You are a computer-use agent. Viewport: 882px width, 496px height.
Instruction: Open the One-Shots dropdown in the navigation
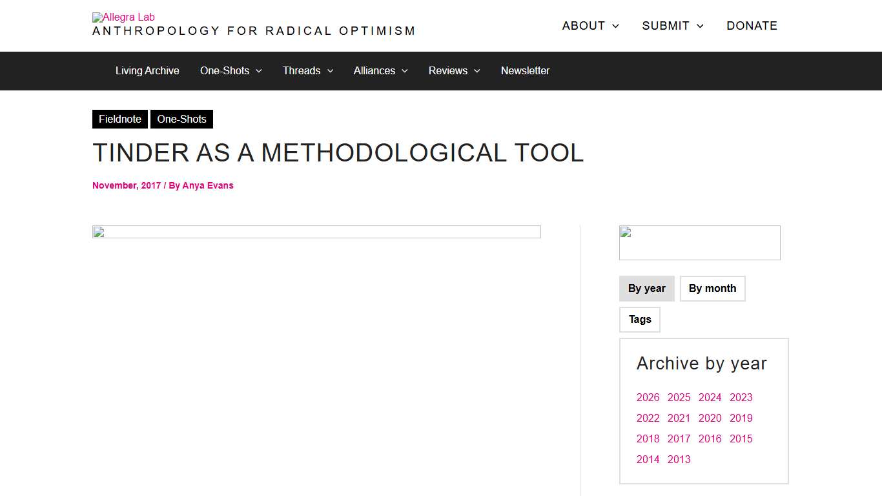coord(231,71)
